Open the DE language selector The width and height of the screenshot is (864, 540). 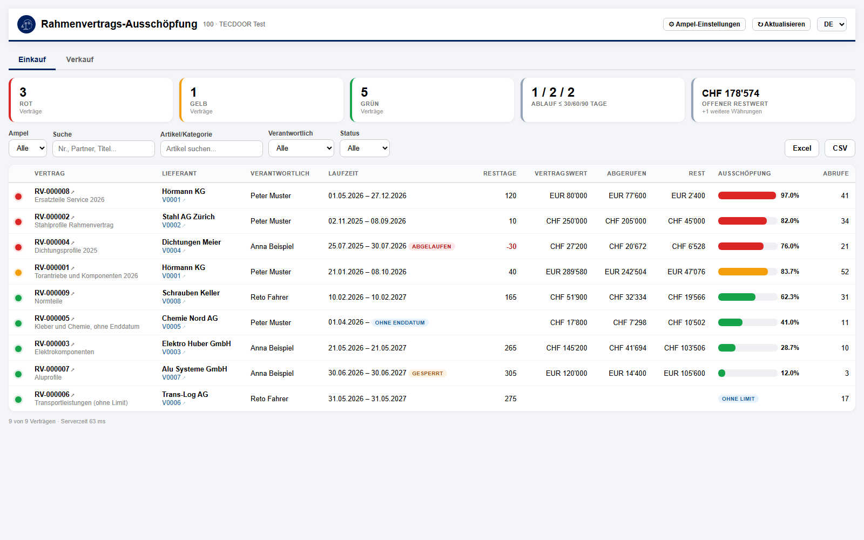click(832, 24)
